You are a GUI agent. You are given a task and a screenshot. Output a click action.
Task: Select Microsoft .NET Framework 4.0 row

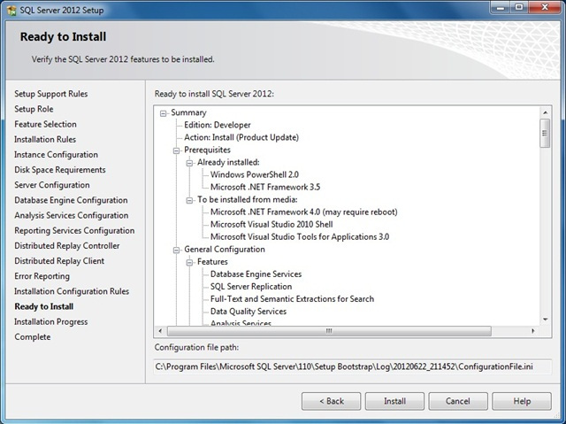point(304,212)
